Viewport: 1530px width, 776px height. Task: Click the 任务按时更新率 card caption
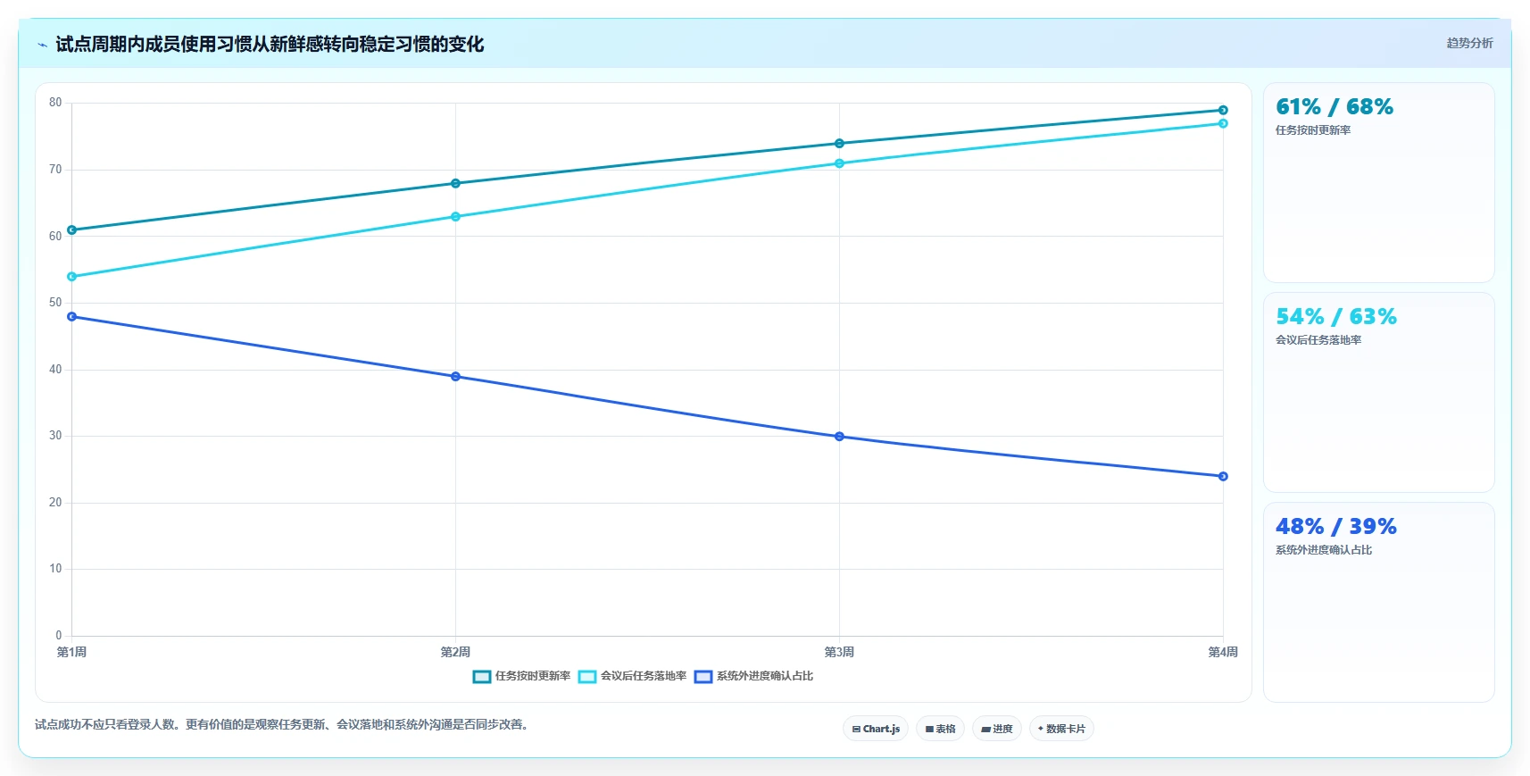point(1312,130)
